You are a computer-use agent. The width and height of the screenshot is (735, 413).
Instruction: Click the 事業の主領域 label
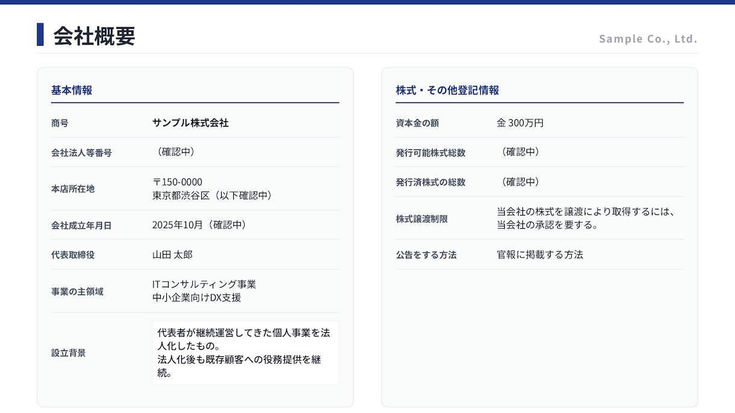point(77,291)
